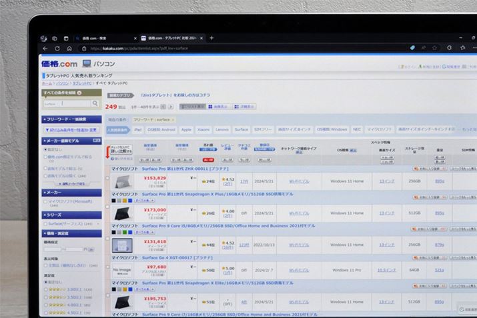Check the compare box for the ¥131,618 Surface Pro 9

[x=107, y=239]
